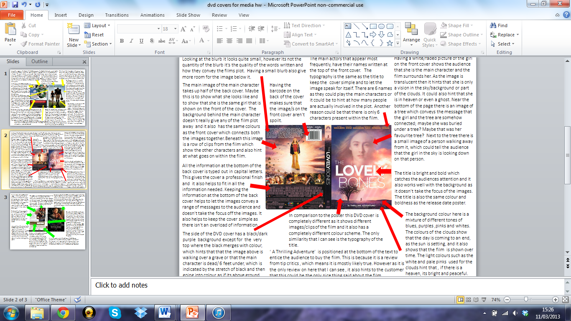Switch to the Design tab
The width and height of the screenshot is (571, 321).
86,15
